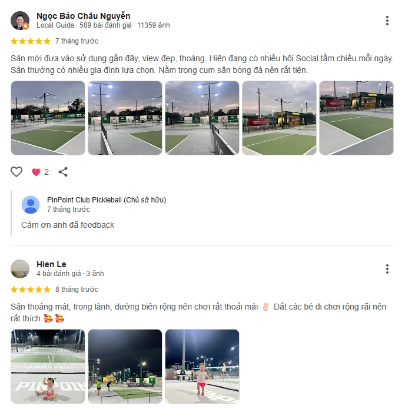View the first court photo at dusk

click(48, 118)
